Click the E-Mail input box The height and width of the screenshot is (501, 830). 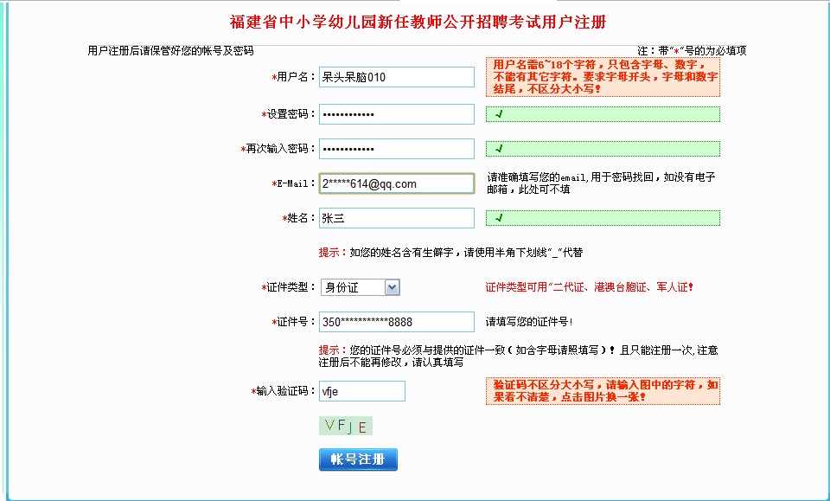tap(396, 183)
